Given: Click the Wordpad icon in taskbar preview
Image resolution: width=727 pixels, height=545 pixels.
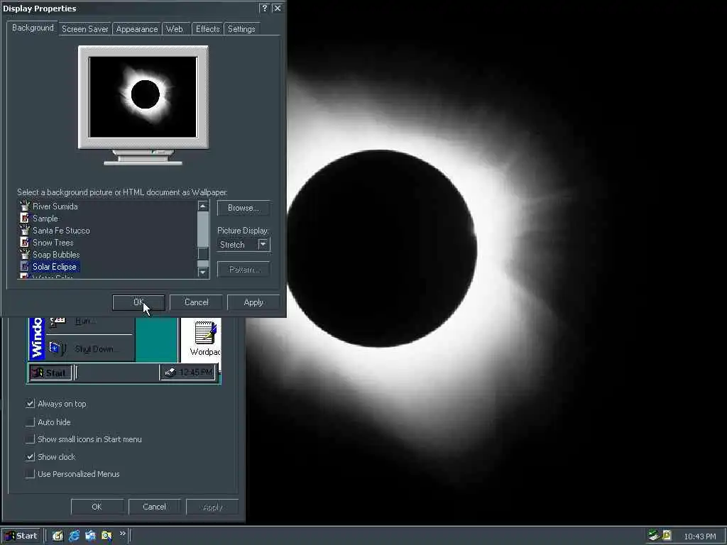Looking at the screenshot, I should click(204, 333).
